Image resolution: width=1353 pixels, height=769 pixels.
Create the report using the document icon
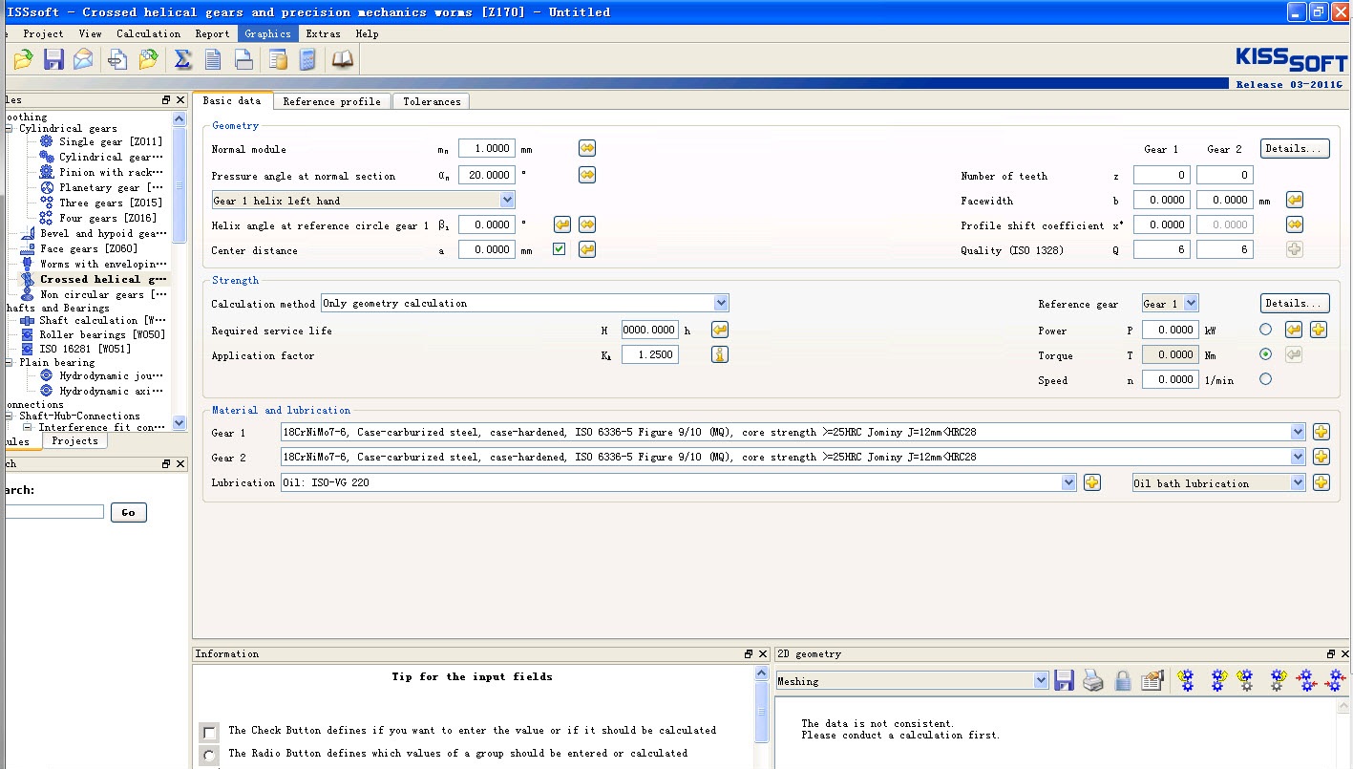click(x=213, y=60)
